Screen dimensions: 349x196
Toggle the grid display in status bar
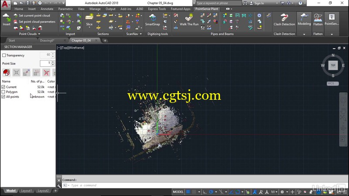(188, 192)
